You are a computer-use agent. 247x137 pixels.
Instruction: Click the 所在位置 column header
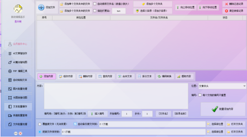(x=81, y=17)
